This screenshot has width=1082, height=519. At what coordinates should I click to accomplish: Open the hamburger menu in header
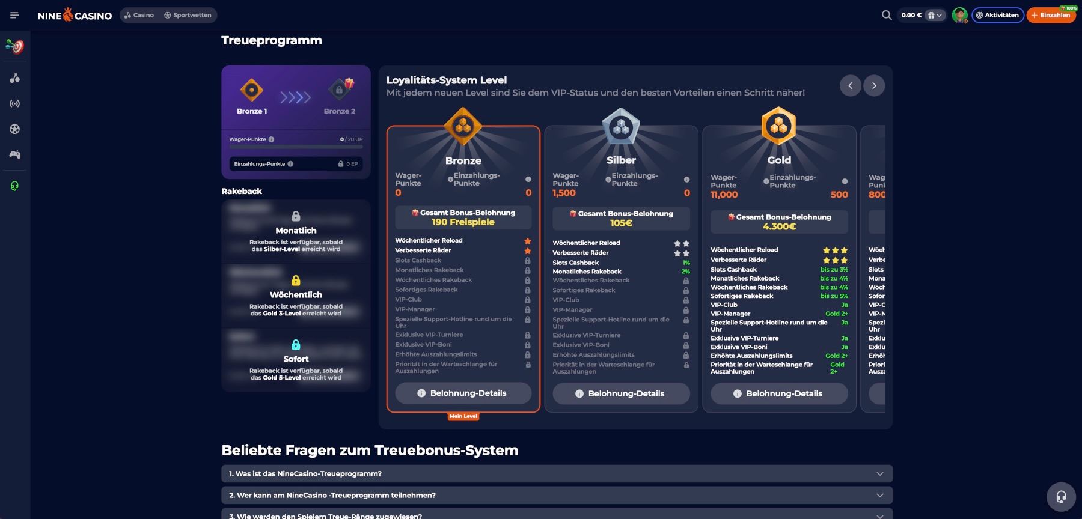tap(14, 15)
